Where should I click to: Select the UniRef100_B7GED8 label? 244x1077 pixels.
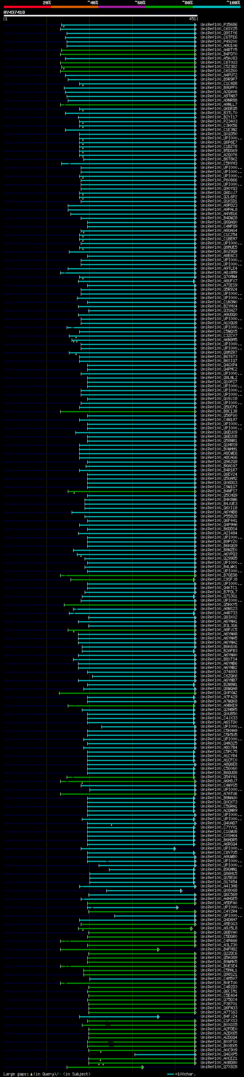point(219,575)
